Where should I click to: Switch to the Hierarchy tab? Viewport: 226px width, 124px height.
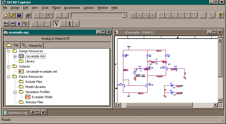point(32,46)
